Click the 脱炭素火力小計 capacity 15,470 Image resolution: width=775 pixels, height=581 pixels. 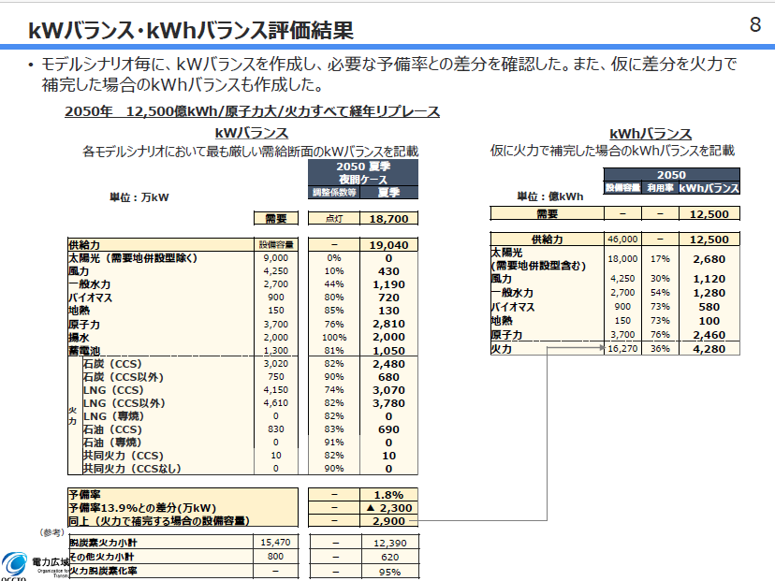tap(276, 543)
